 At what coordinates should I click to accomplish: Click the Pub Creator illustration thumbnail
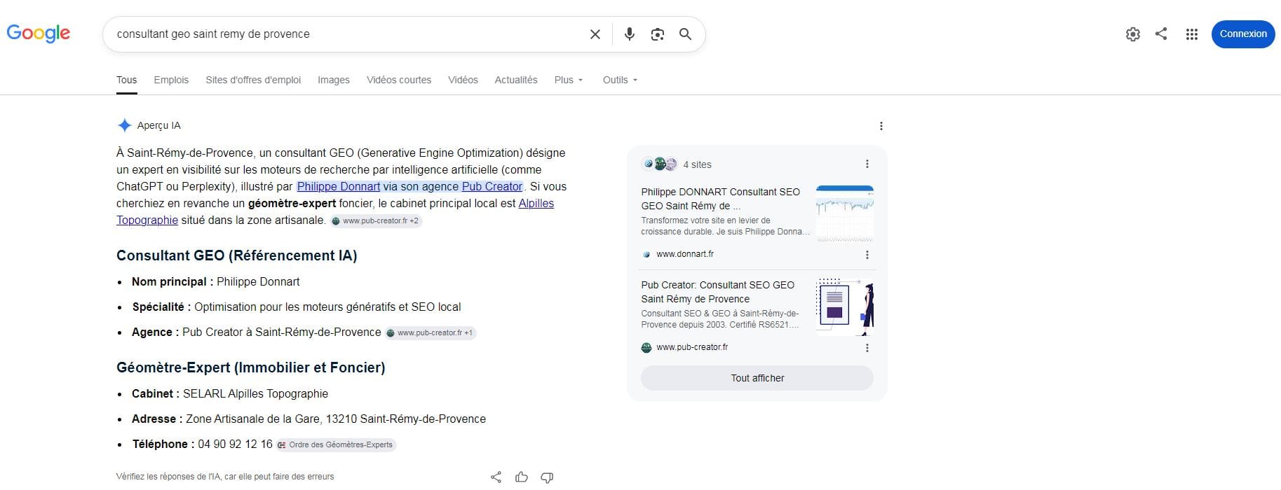(845, 307)
